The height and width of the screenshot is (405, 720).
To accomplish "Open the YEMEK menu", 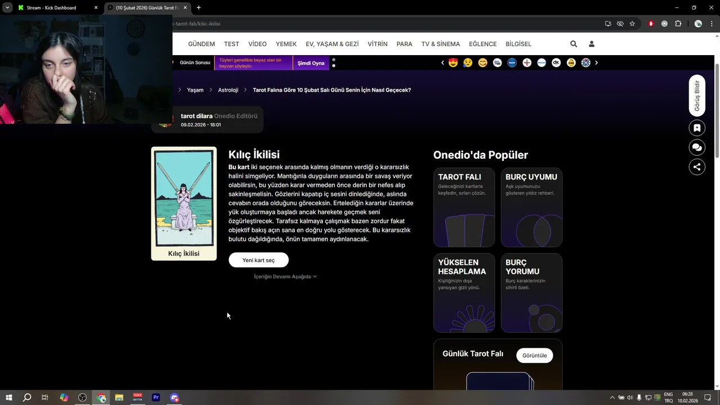I will 286,44.
